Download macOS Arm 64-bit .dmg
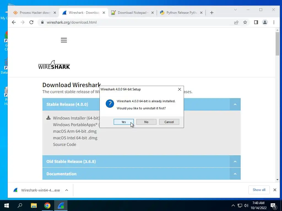This screenshot has height=211, width=282. coord(75,131)
